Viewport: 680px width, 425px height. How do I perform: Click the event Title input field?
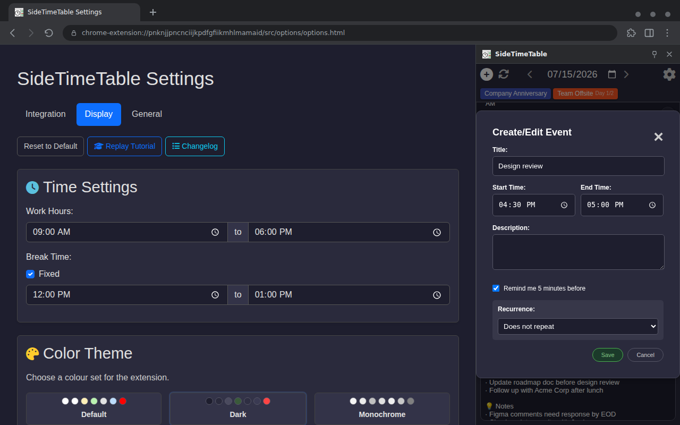tap(578, 166)
